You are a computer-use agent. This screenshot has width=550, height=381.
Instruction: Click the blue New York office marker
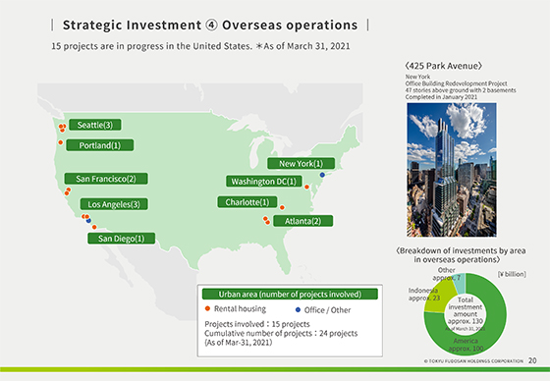[322, 175]
